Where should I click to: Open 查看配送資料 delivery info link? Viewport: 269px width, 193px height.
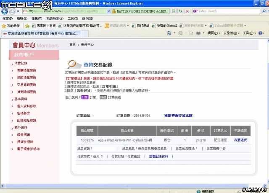point(158,157)
